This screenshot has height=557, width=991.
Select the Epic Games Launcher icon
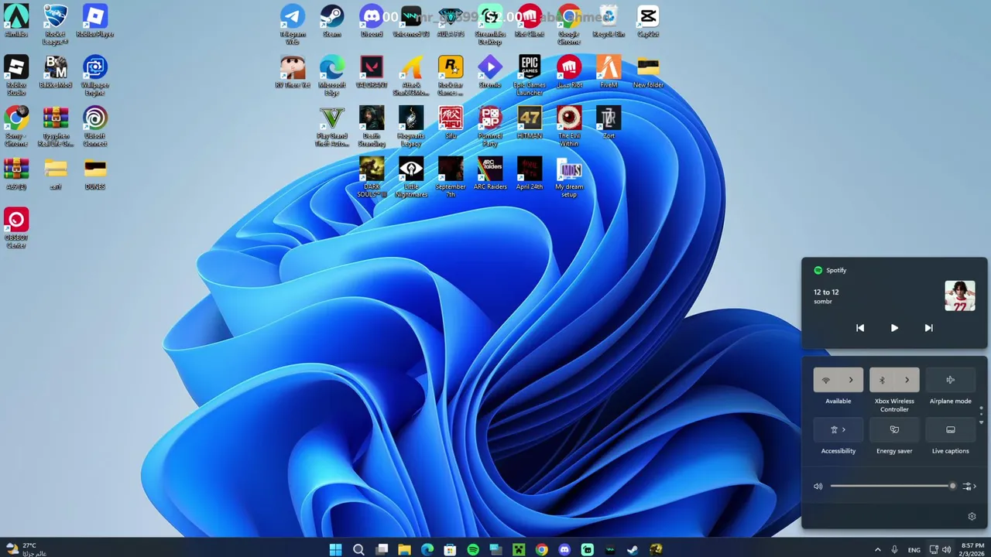(530, 75)
